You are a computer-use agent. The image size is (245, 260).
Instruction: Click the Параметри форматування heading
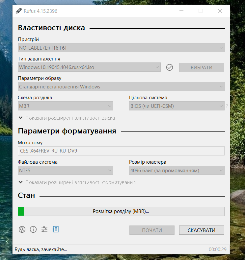[x=67, y=131]
